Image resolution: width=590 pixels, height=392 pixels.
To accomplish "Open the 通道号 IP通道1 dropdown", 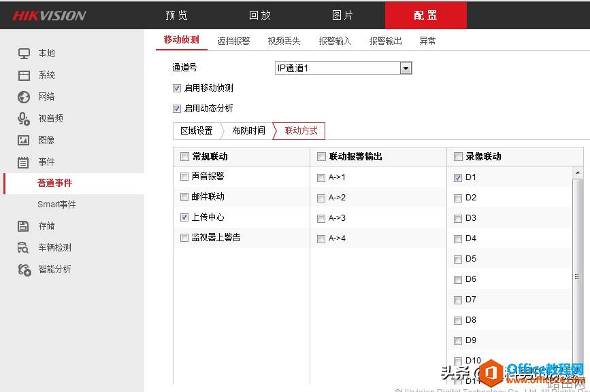I will coord(343,68).
